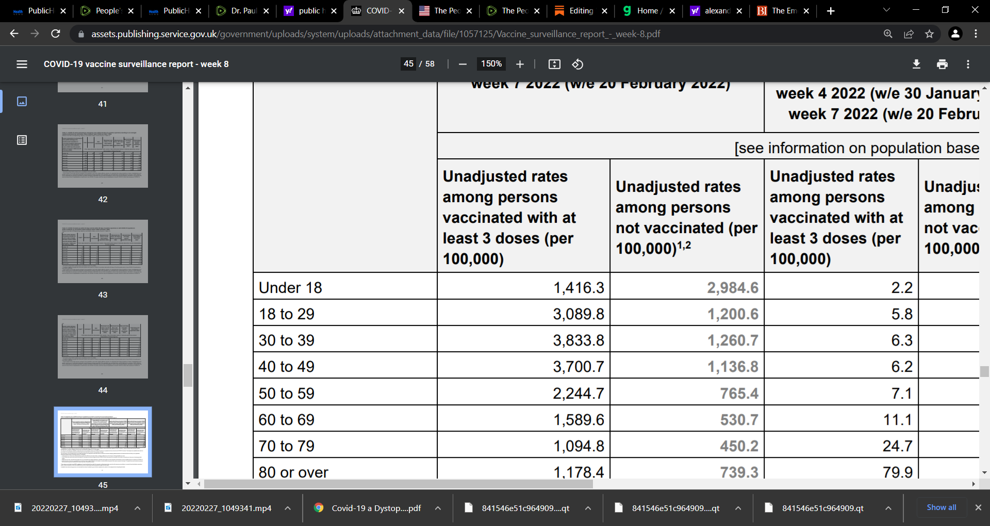Click the document vertical scrollbar thumb
The height and width of the screenshot is (526, 990).
984,371
